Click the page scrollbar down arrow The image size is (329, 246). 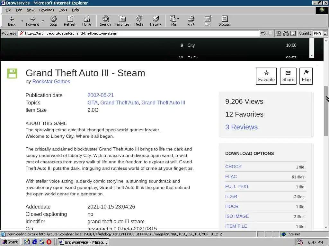[x=326, y=227]
